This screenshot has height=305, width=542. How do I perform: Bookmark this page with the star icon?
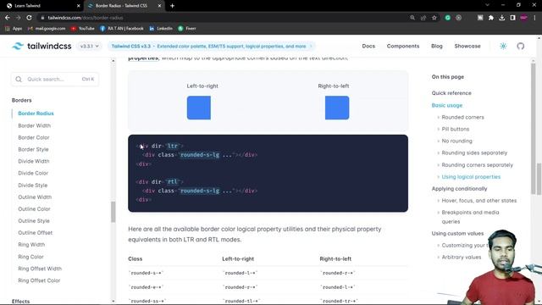tap(434, 18)
